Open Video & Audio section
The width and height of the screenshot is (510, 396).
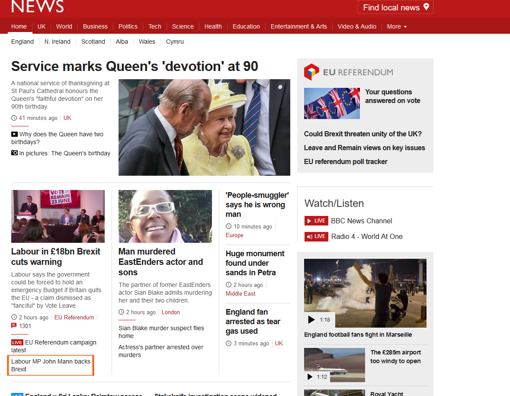tap(357, 26)
